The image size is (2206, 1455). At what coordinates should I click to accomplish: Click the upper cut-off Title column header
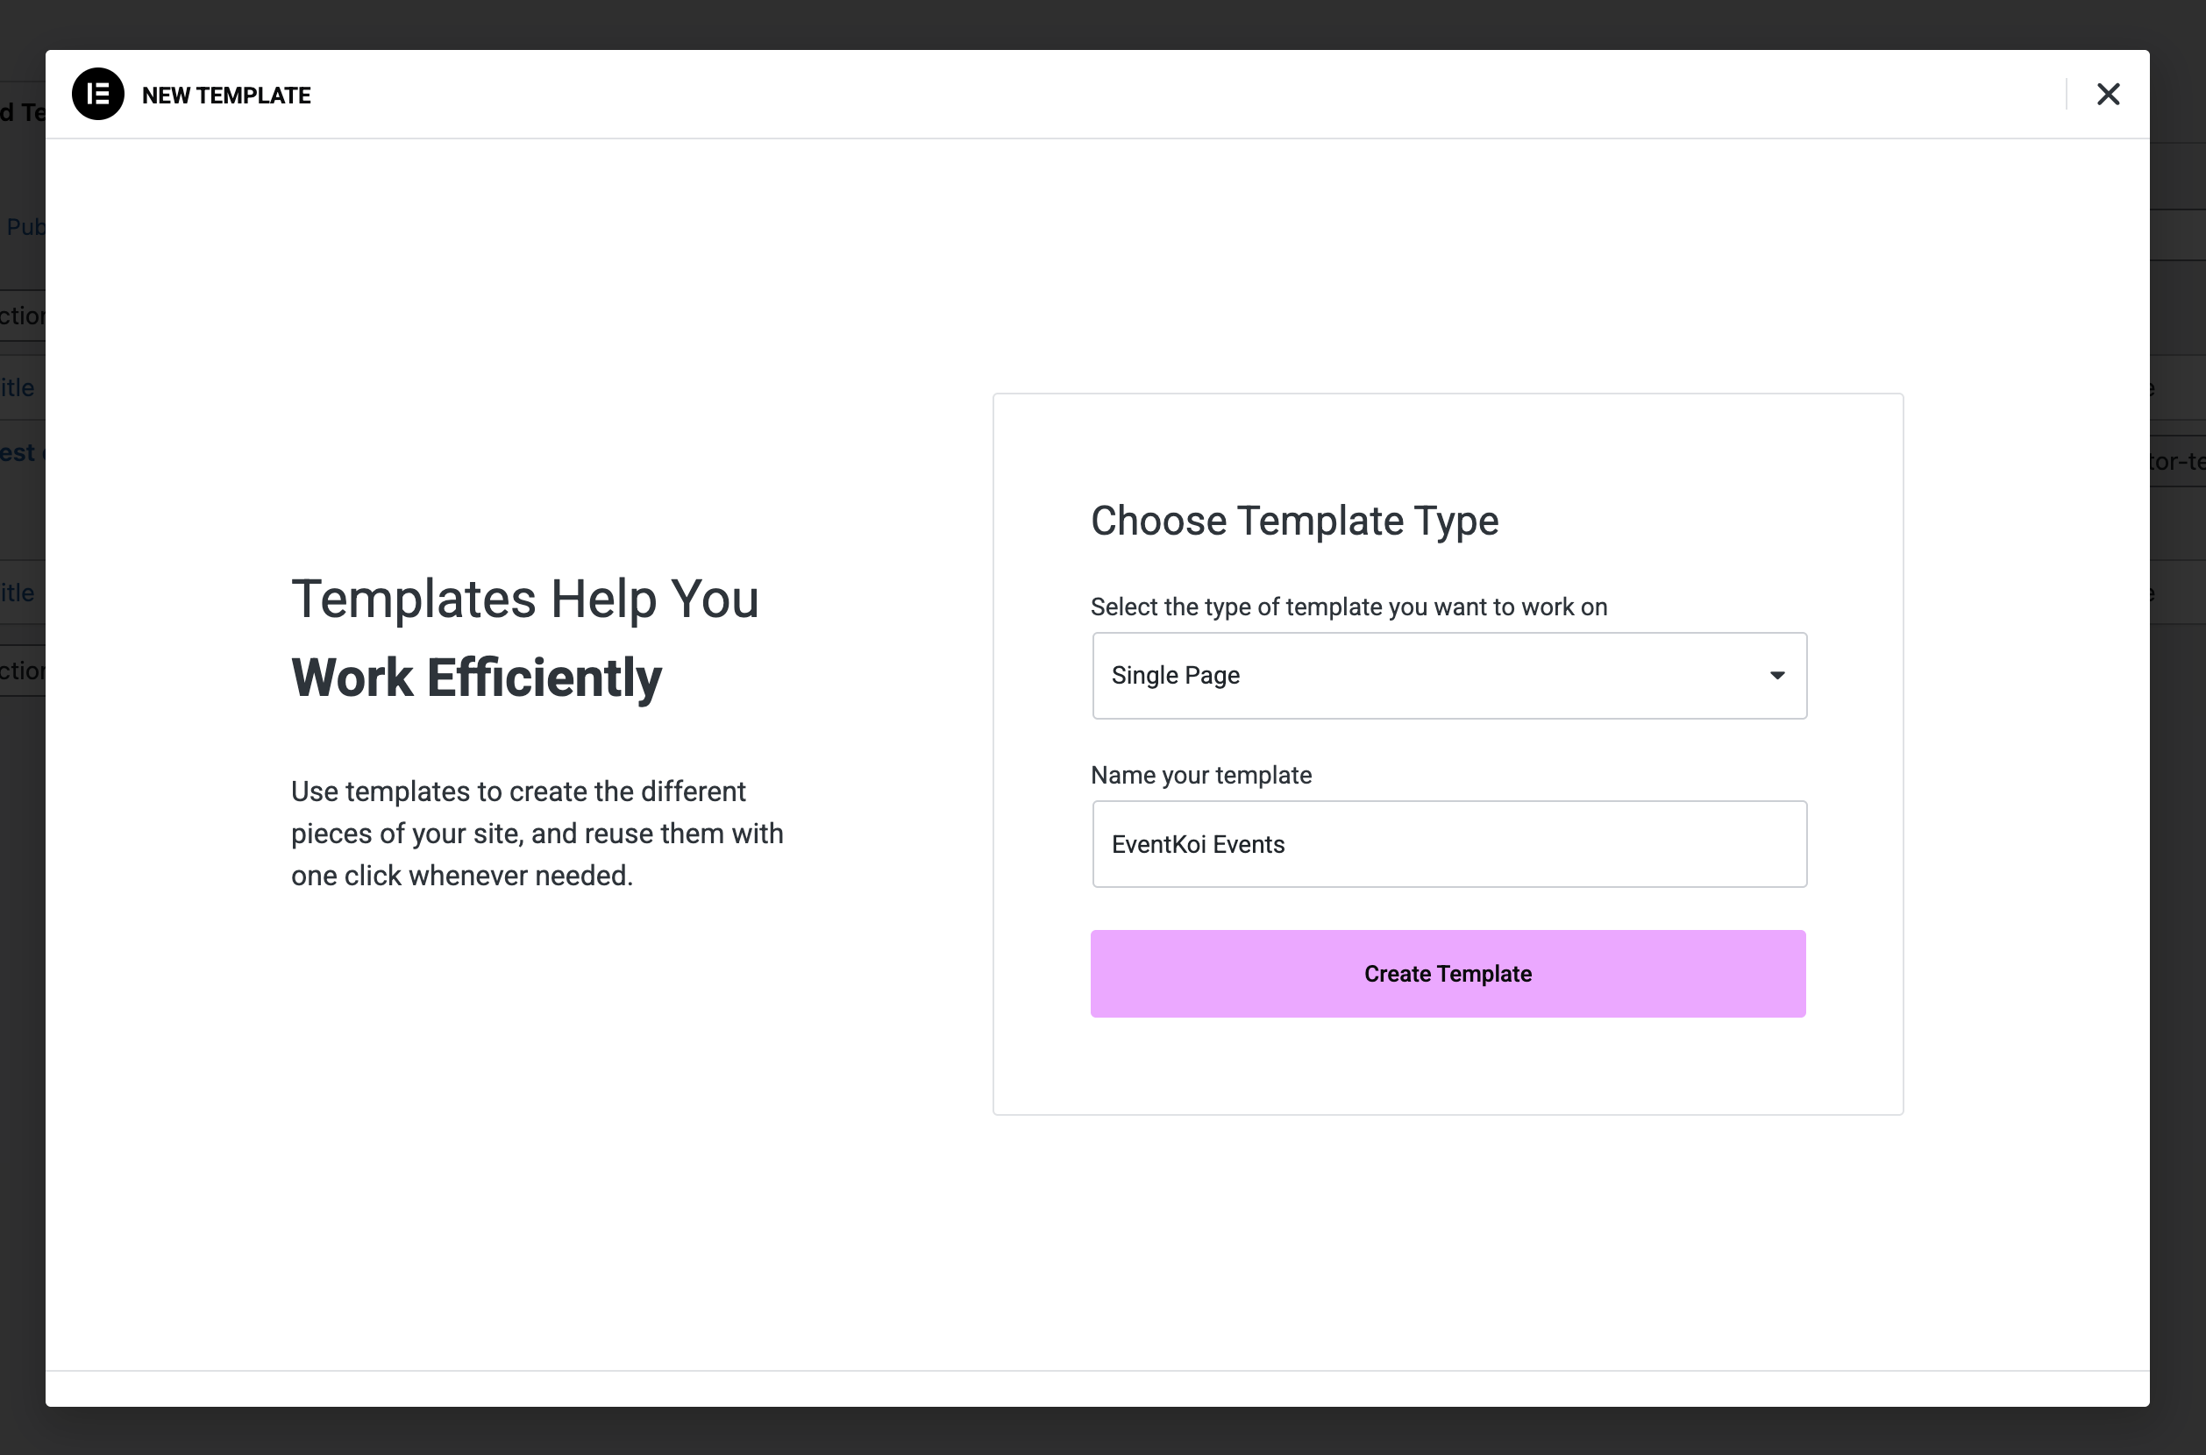coord(18,388)
